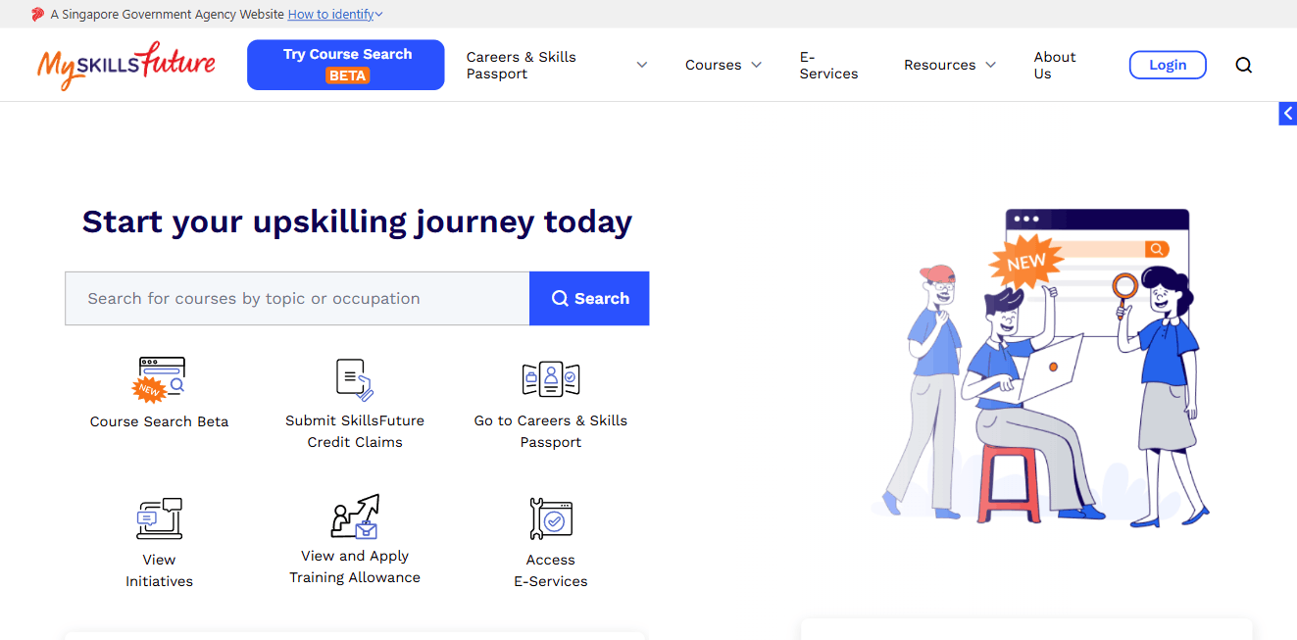
Task: Open the Training Allowance icon
Action: (355, 517)
